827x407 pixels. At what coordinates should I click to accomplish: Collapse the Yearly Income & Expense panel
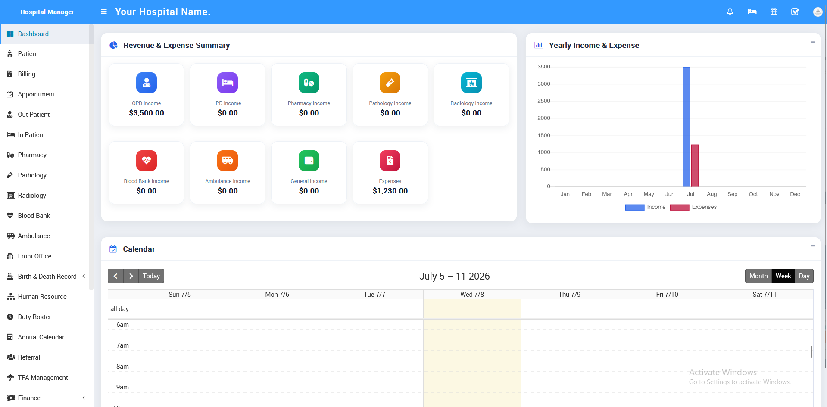[813, 42]
